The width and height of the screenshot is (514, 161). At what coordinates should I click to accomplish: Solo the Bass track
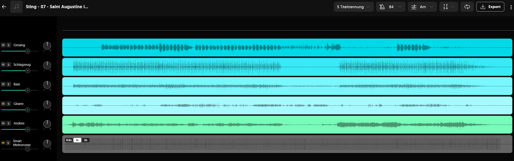(x=8, y=84)
